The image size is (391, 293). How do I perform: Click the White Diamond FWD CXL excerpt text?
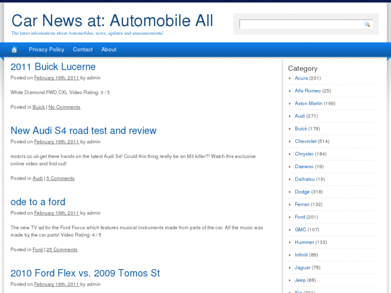(60, 92)
